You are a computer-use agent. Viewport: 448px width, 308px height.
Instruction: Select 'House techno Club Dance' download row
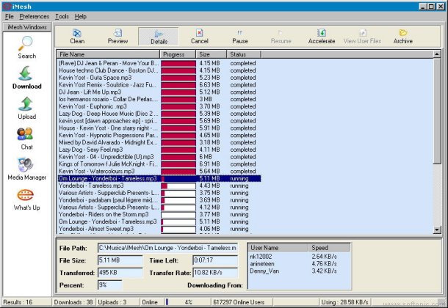tap(159, 70)
